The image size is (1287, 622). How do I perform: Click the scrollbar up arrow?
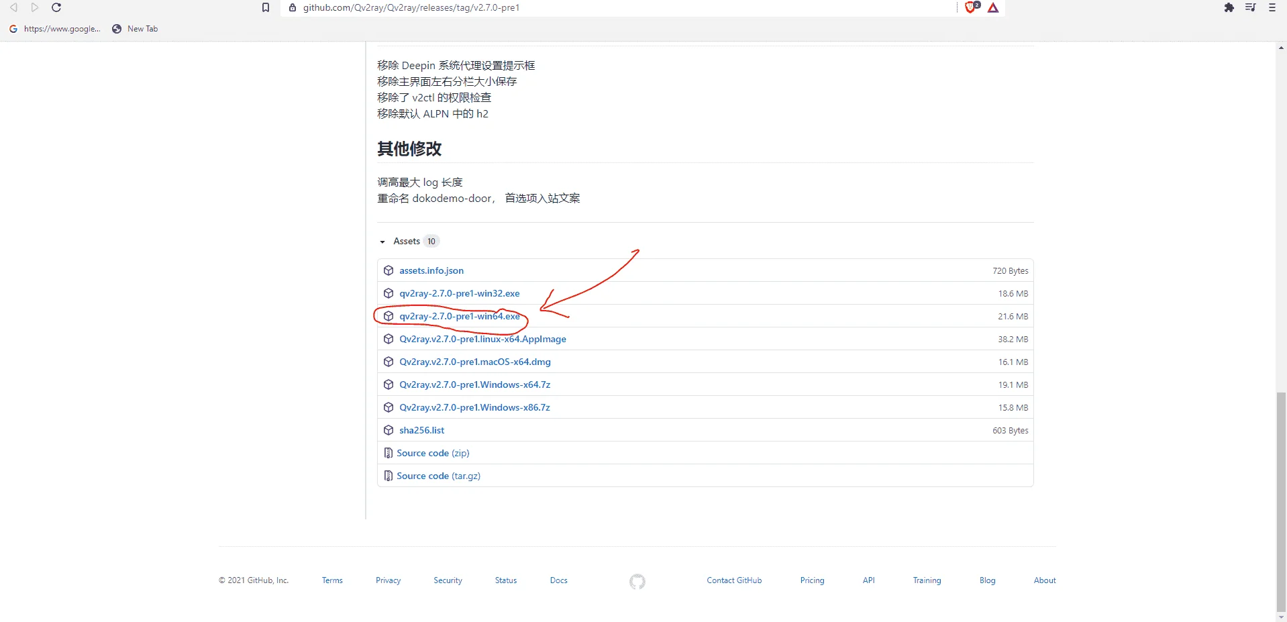(1282, 47)
